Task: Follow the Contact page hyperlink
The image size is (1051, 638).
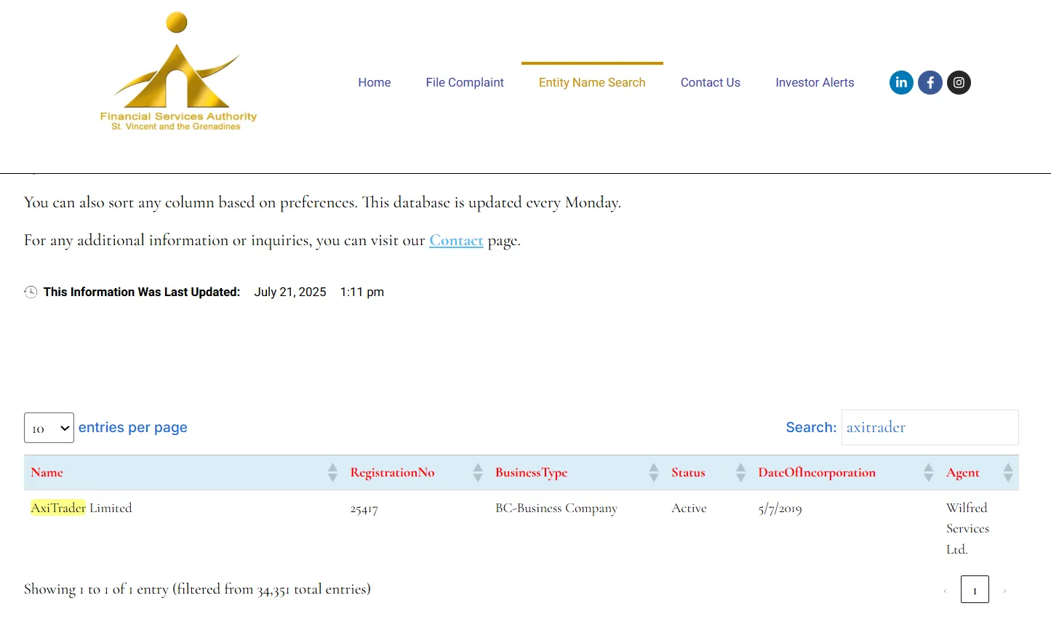Action: (456, 241)
